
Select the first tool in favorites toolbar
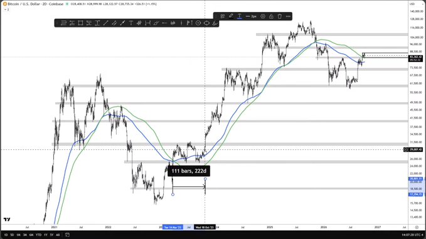coord(63,23)
